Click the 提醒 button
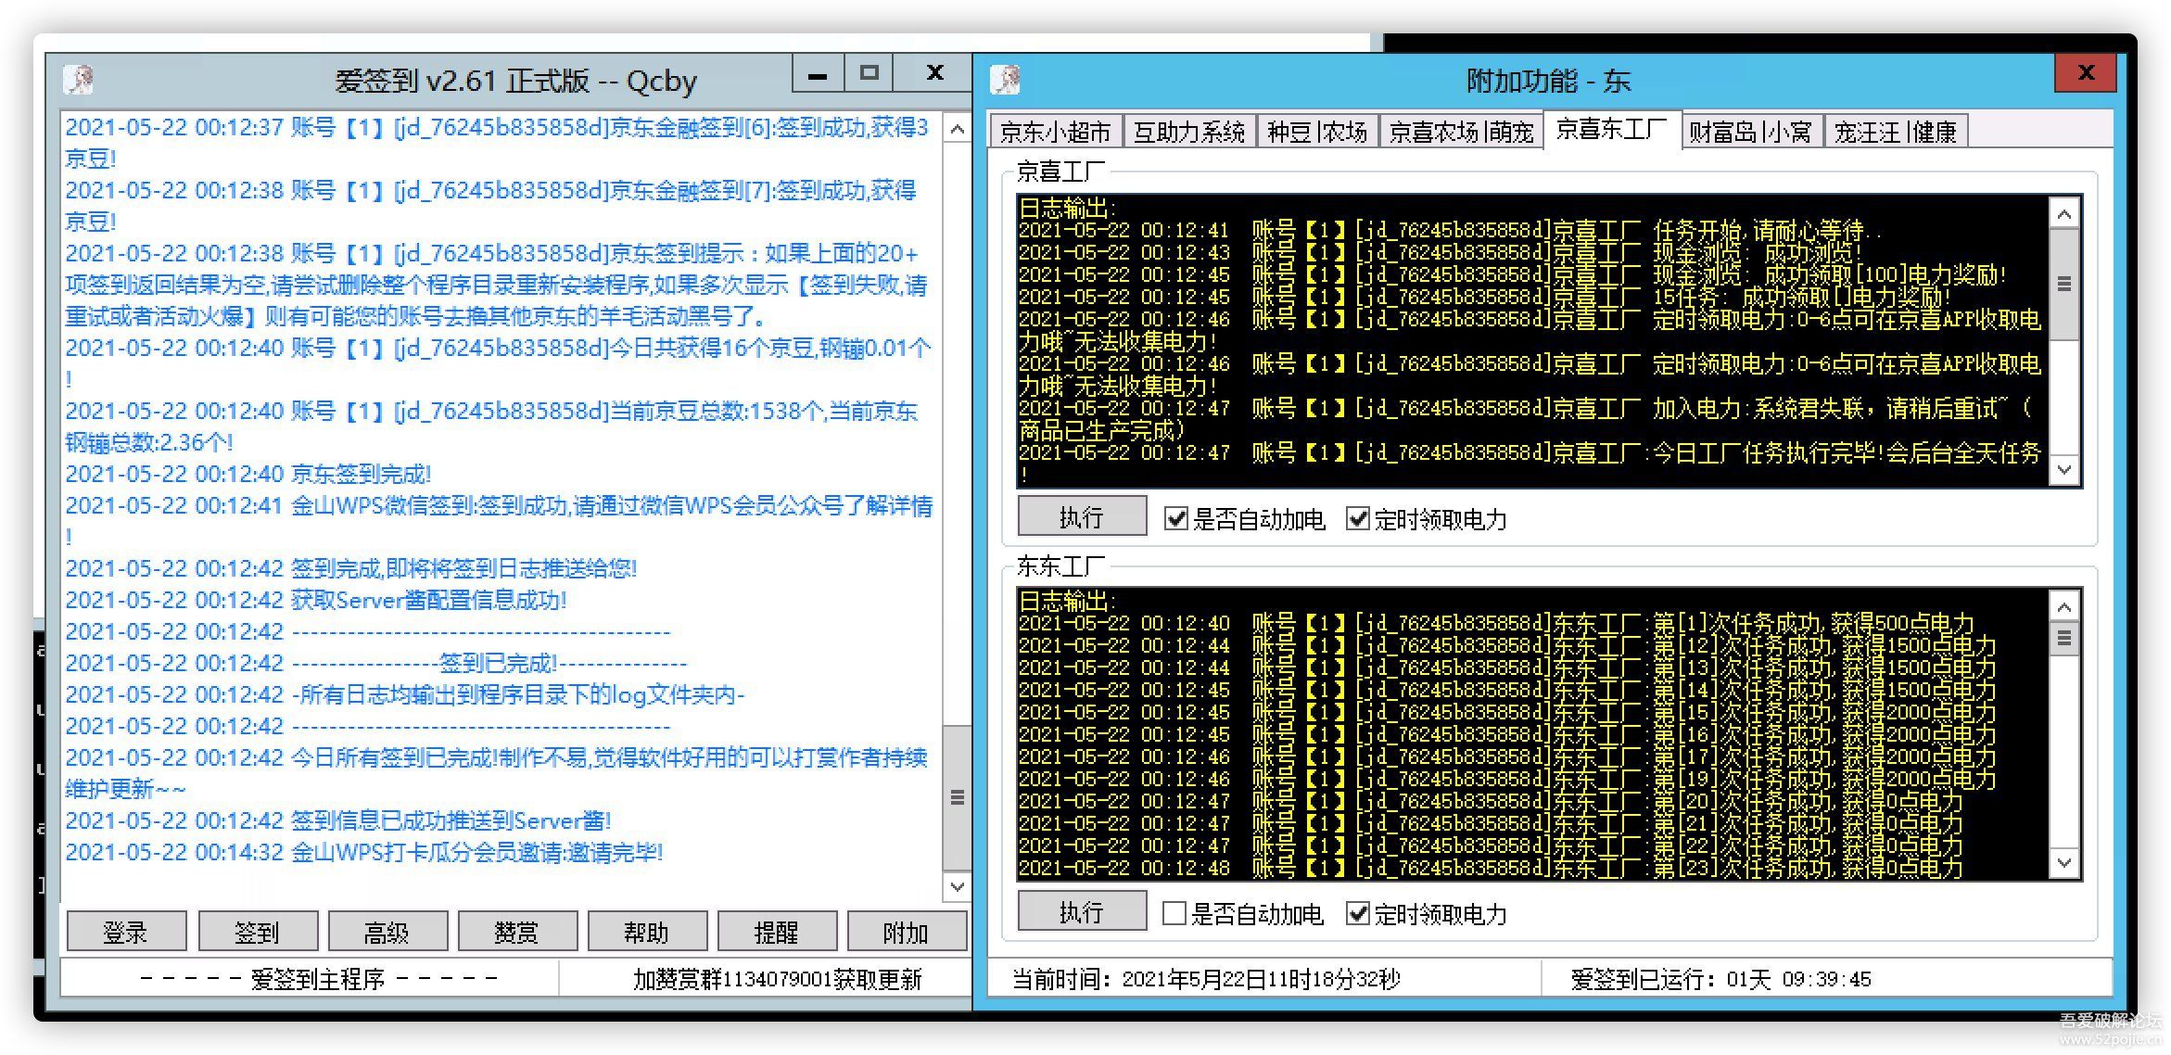This screenshot has width=2171, height=1055. pyautogui.click(x=776, y=932)
